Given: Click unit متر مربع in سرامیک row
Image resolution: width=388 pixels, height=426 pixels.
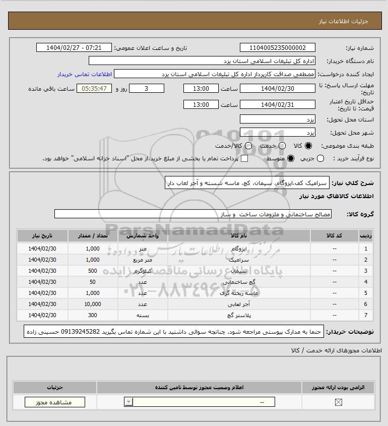Looking at the screenshot, I should pyautogui.click(x=143, y=260).
